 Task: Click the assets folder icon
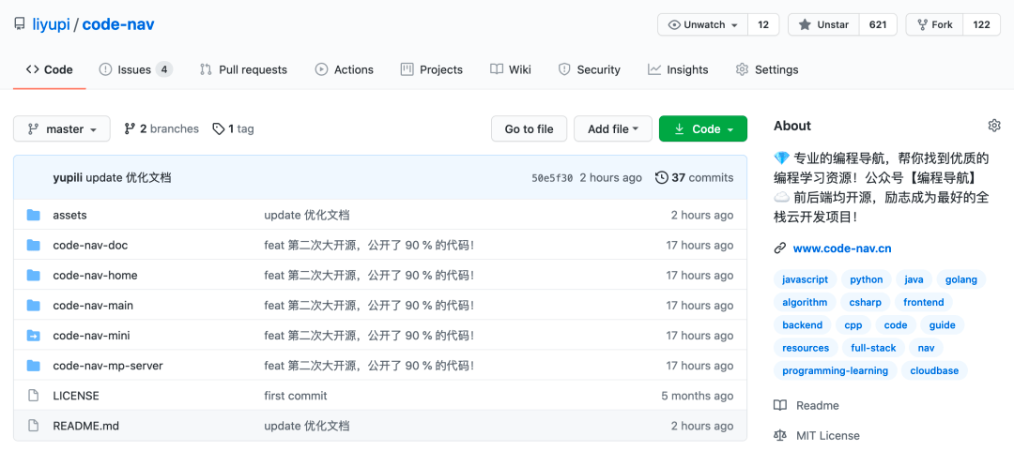click(34, 215)
